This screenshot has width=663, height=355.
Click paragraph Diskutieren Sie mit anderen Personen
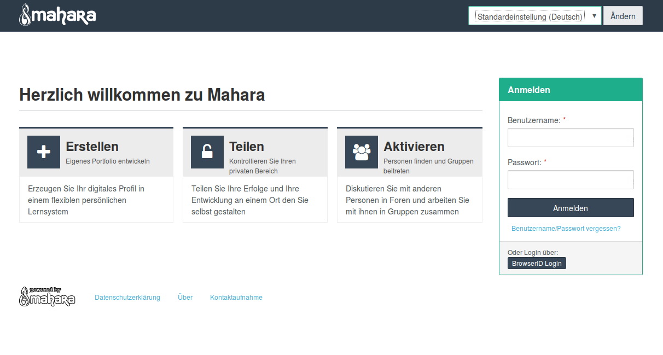(408, 200)
